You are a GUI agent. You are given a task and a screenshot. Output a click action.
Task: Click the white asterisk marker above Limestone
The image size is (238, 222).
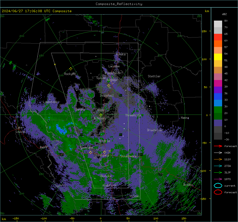[x=50, y=100]
